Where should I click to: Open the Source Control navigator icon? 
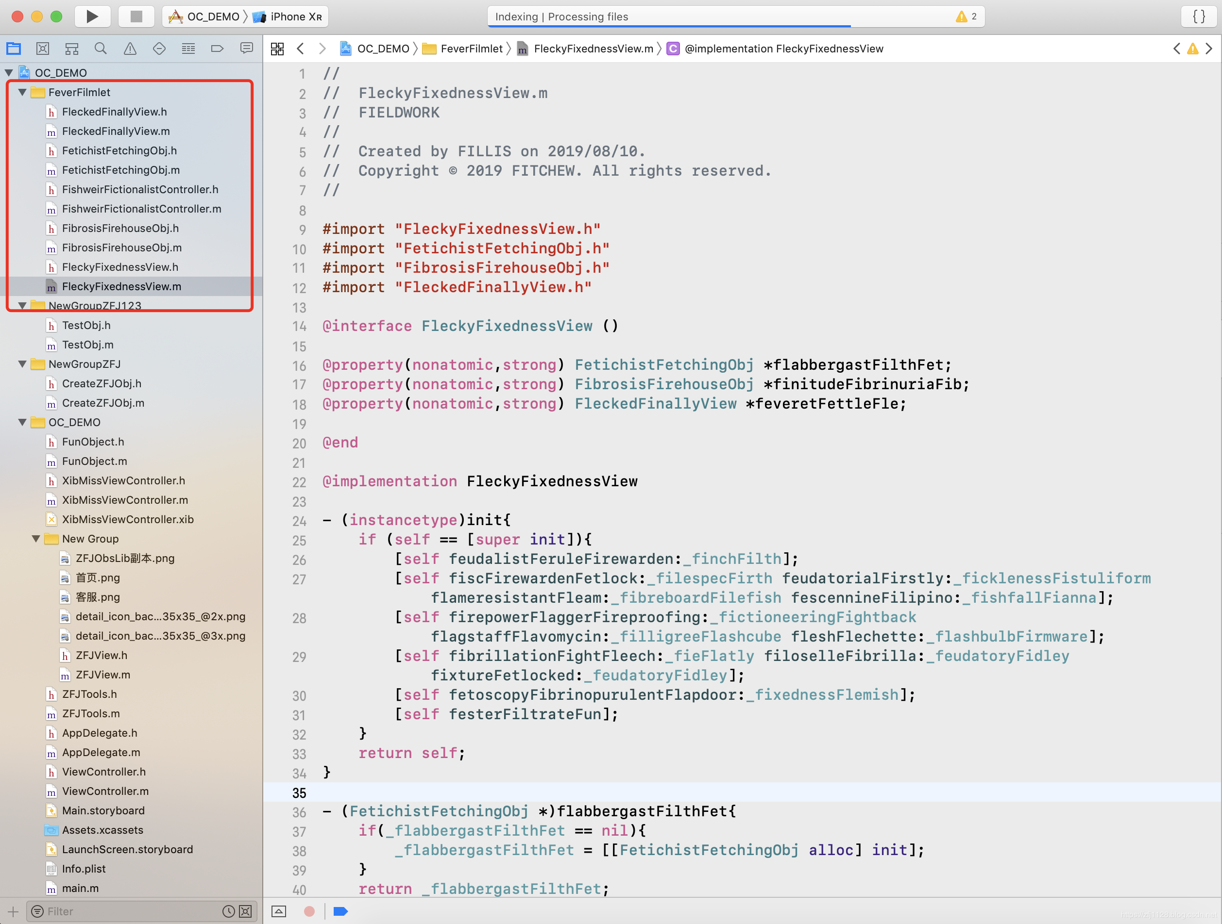43,49
